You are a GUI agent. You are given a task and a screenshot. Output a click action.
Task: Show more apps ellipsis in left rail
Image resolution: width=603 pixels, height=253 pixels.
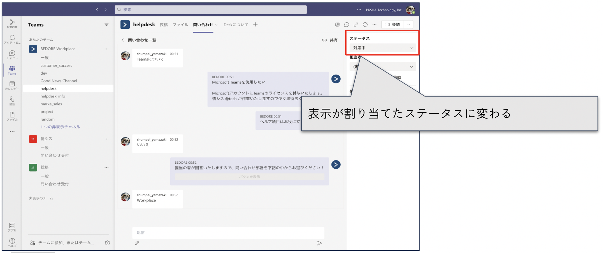pyautogui.click(x=12, y=132)
